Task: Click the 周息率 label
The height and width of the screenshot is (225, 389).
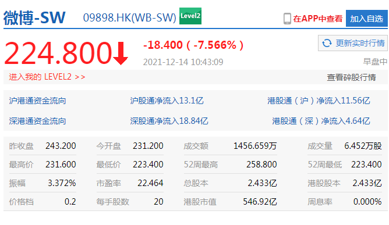Action: click(x=320, y=202)
